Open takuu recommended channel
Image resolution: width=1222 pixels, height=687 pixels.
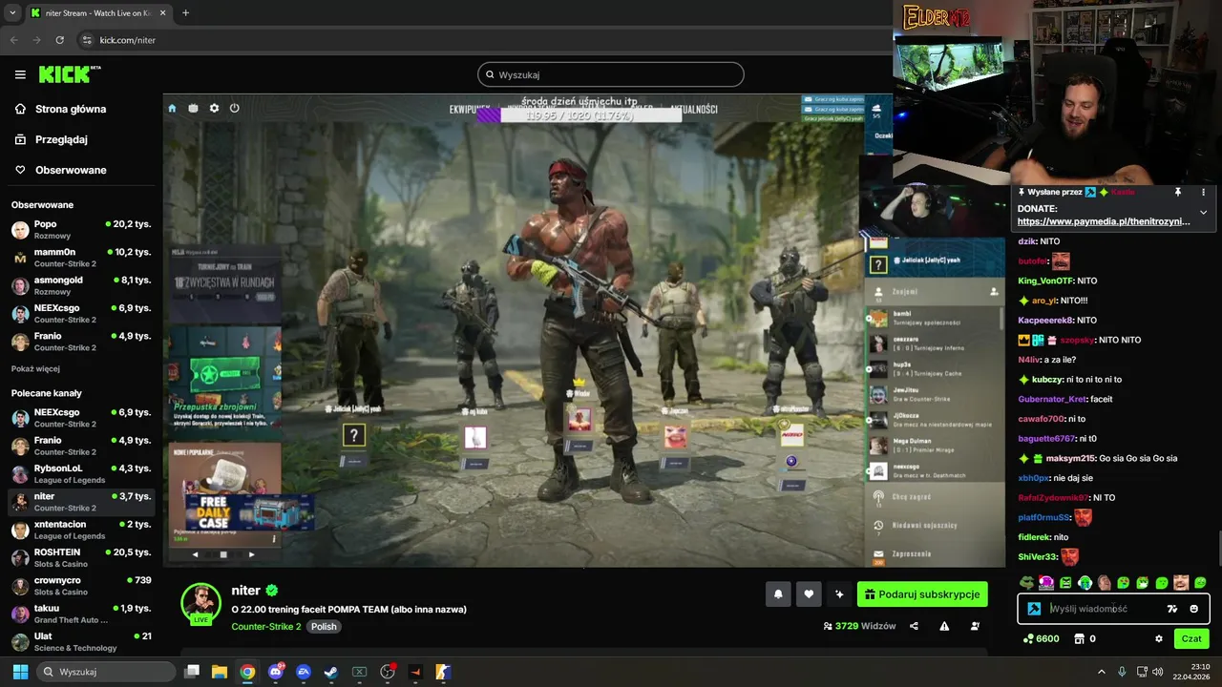tap(81, 613)
